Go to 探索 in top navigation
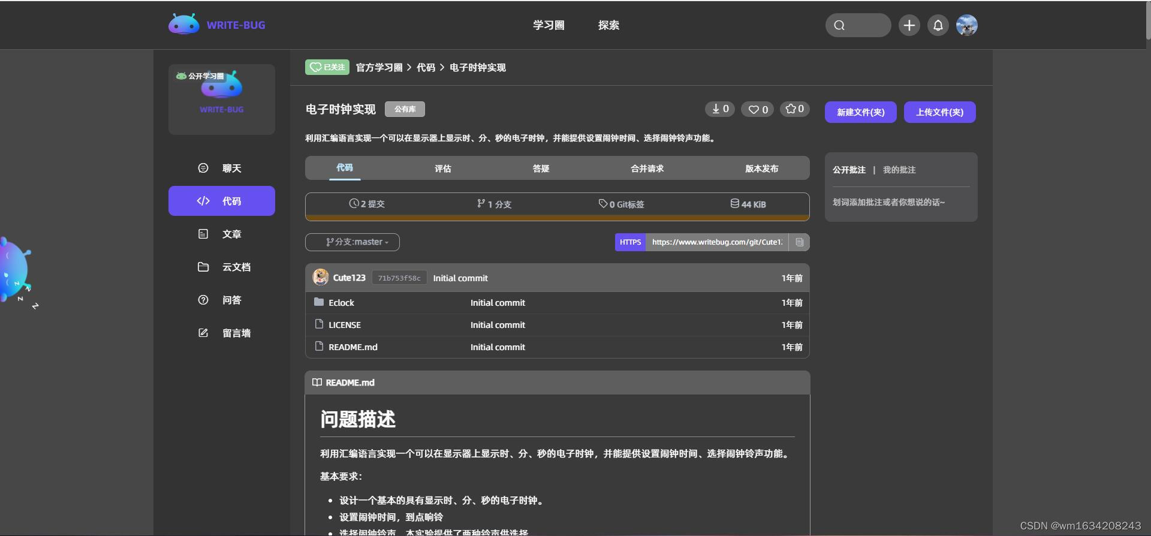1151x536 pixels. tap(608, 25)
